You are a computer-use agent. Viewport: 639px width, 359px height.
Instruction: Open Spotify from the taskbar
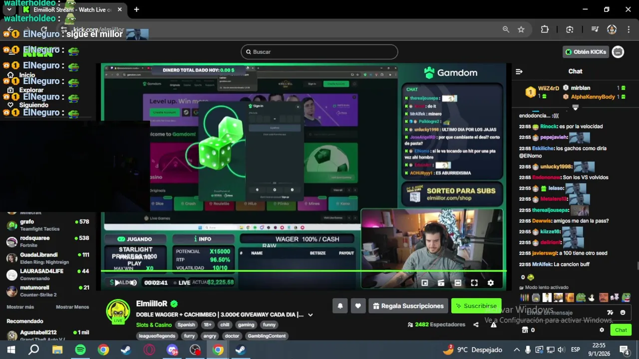pyautogui.click(x=80, y=350)
